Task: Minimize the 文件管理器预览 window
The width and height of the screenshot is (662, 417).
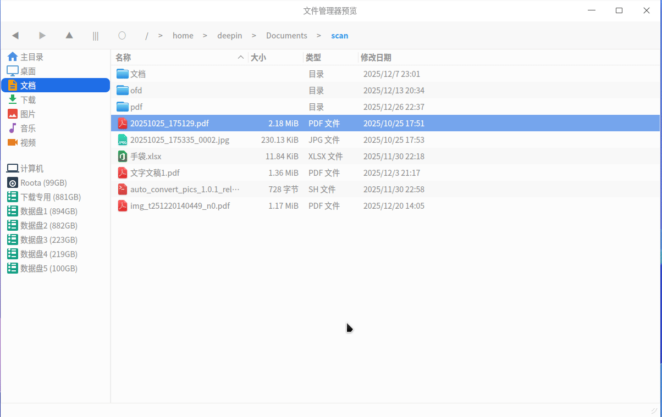Action: pyautogui.click(x=592, y=10)
